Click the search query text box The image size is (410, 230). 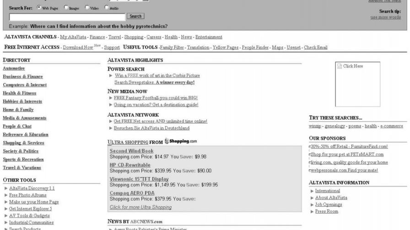tap(67, 17)
